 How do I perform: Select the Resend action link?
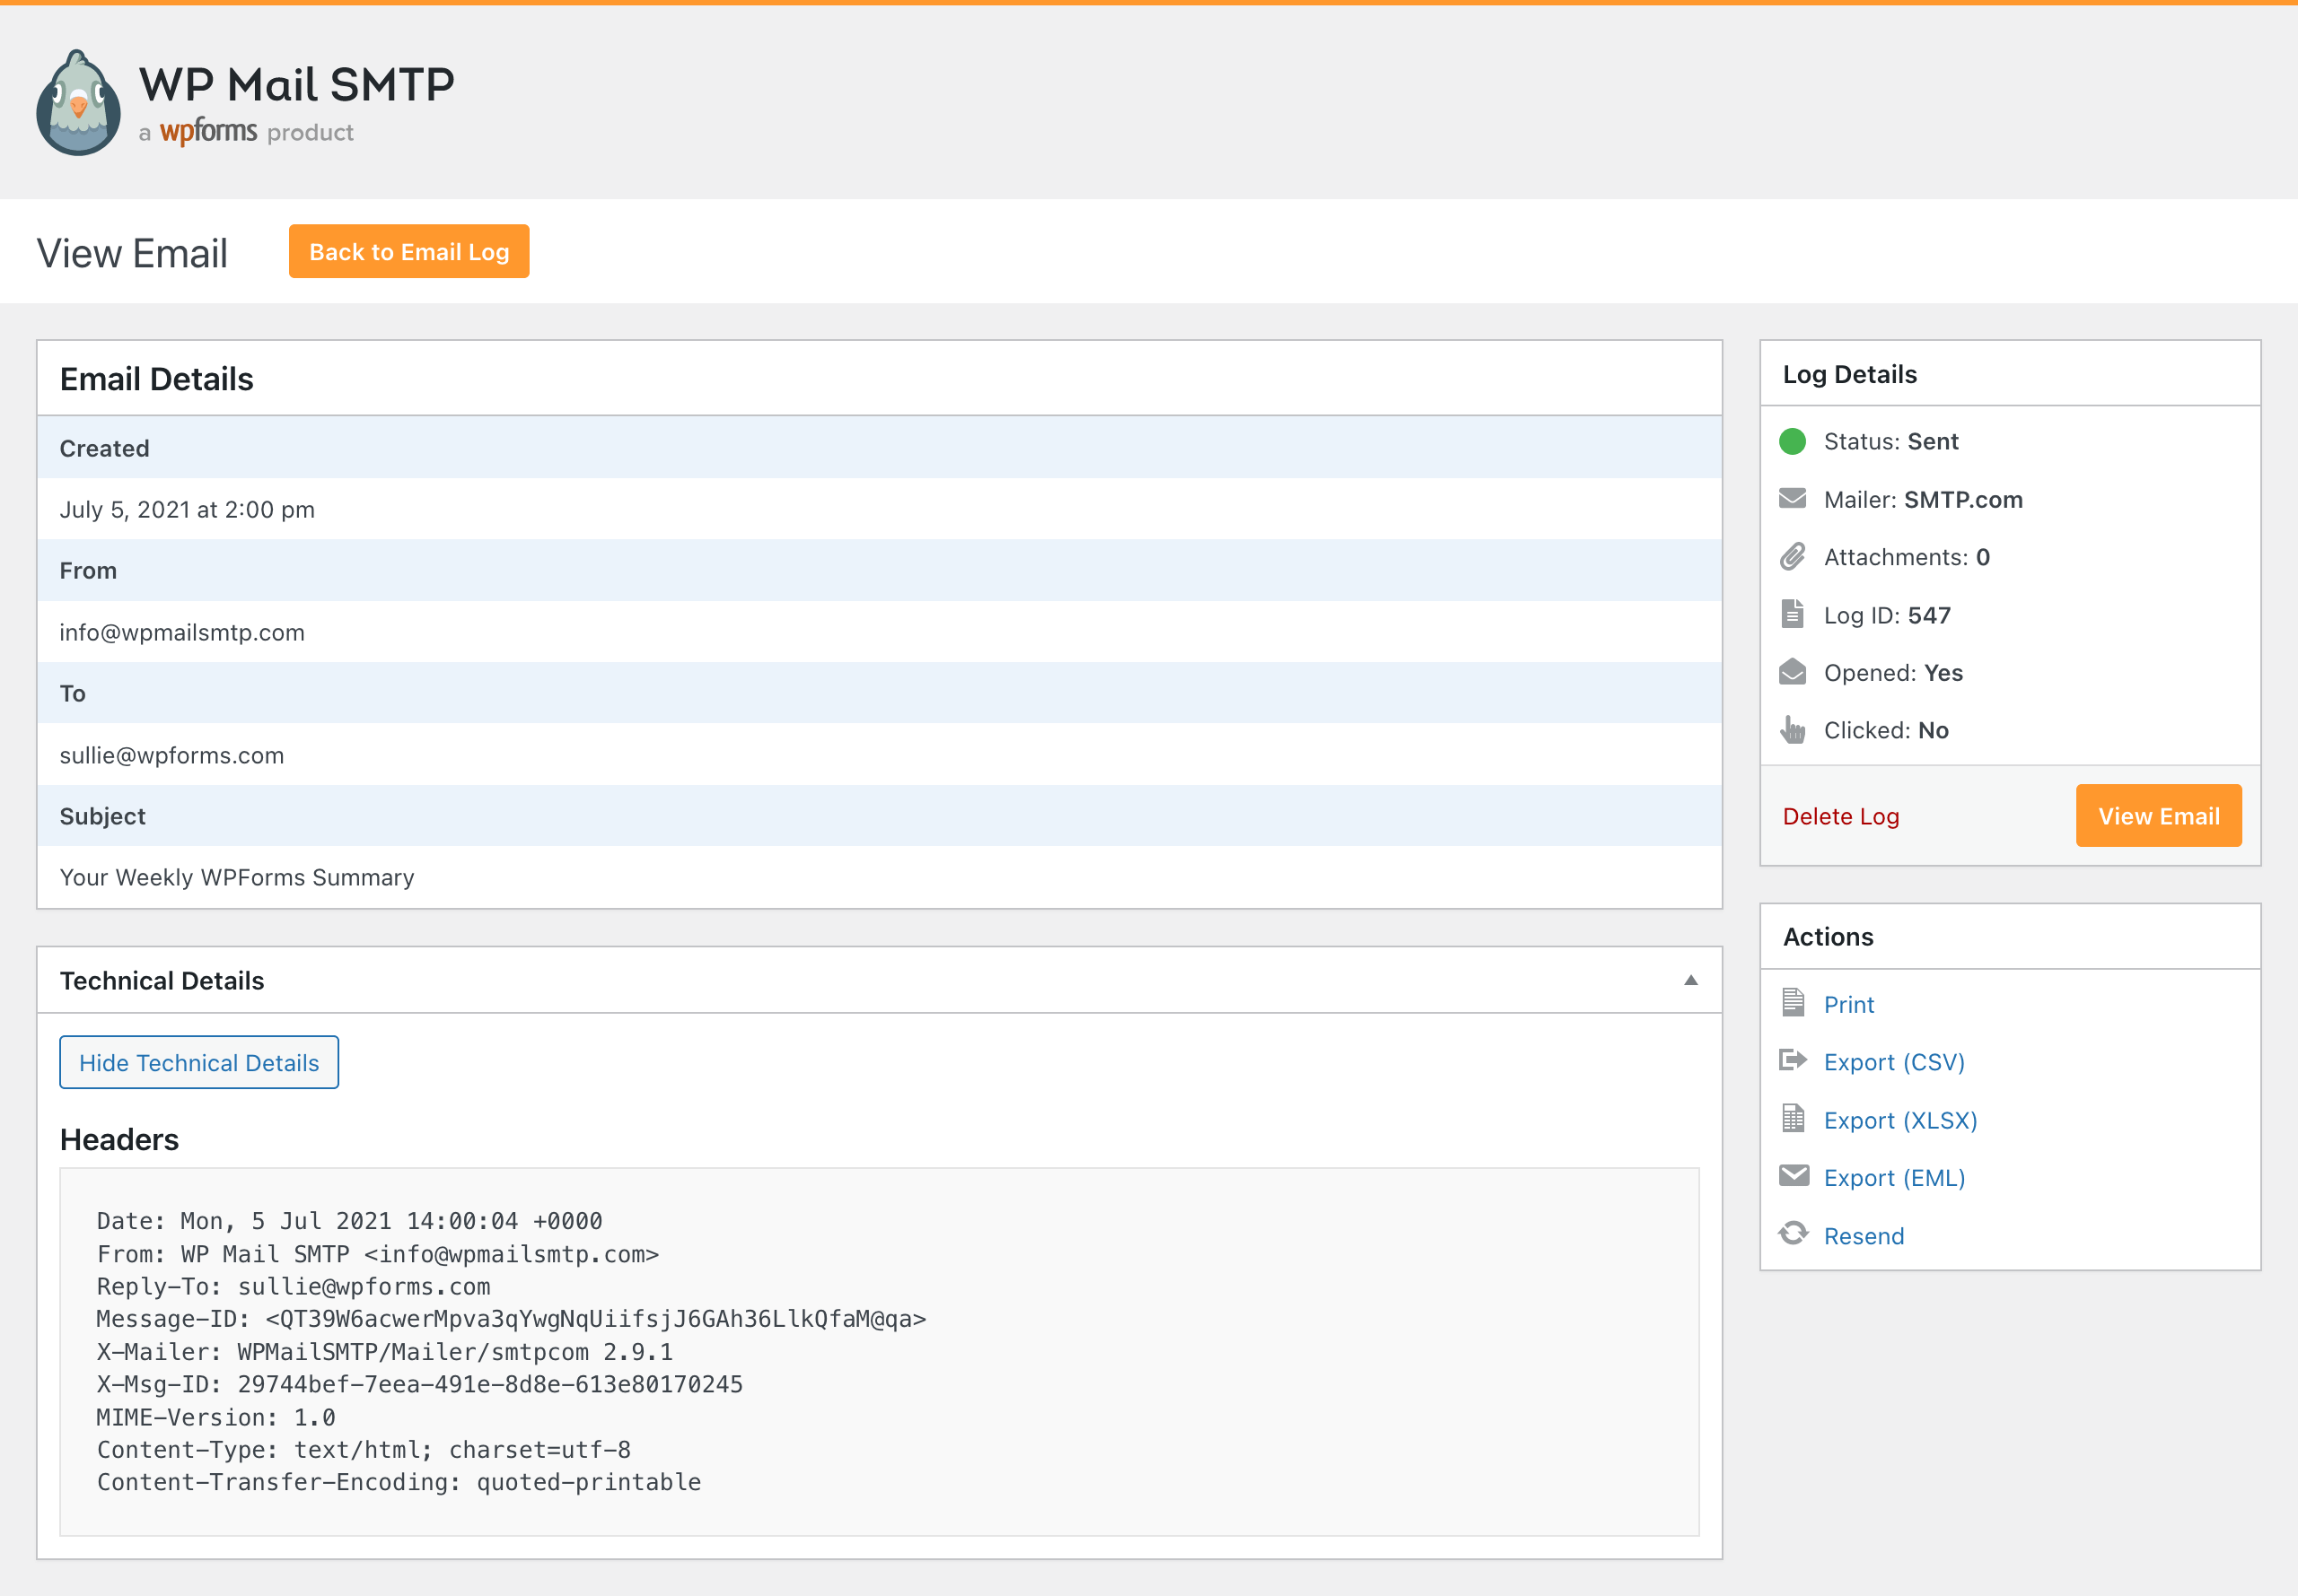1863,1236
